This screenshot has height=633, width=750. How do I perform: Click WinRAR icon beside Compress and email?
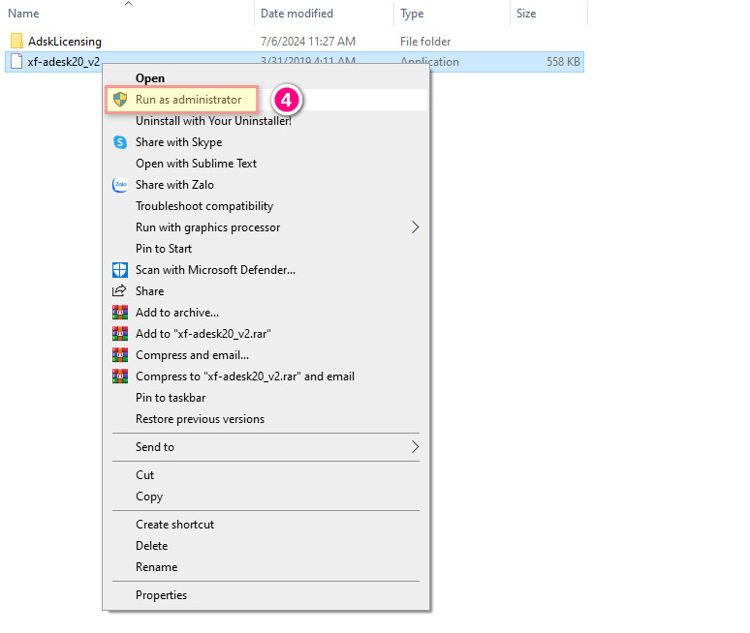pyautogui.click(x=120, y=355)
